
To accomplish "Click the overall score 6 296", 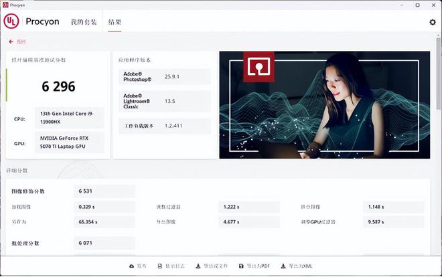I will point(58,86).
